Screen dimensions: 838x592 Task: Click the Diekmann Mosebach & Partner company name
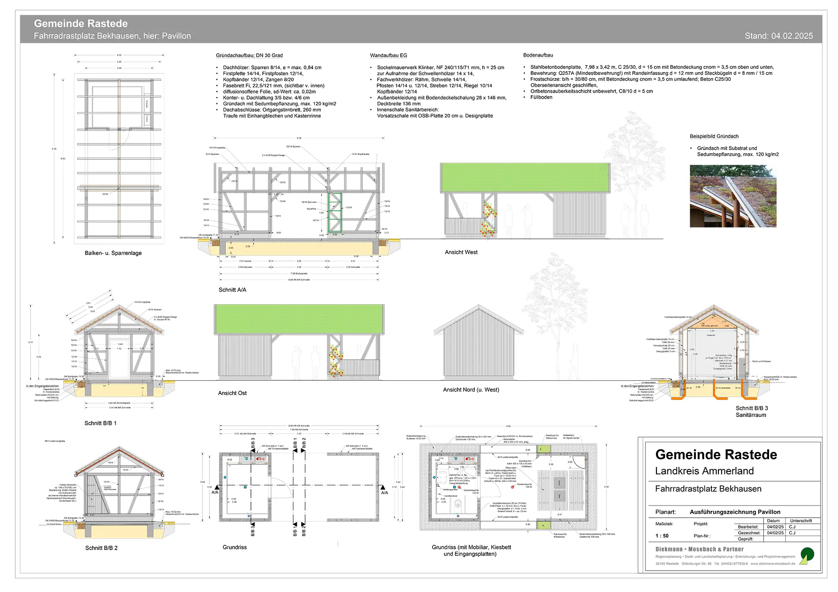coord(699,549)
